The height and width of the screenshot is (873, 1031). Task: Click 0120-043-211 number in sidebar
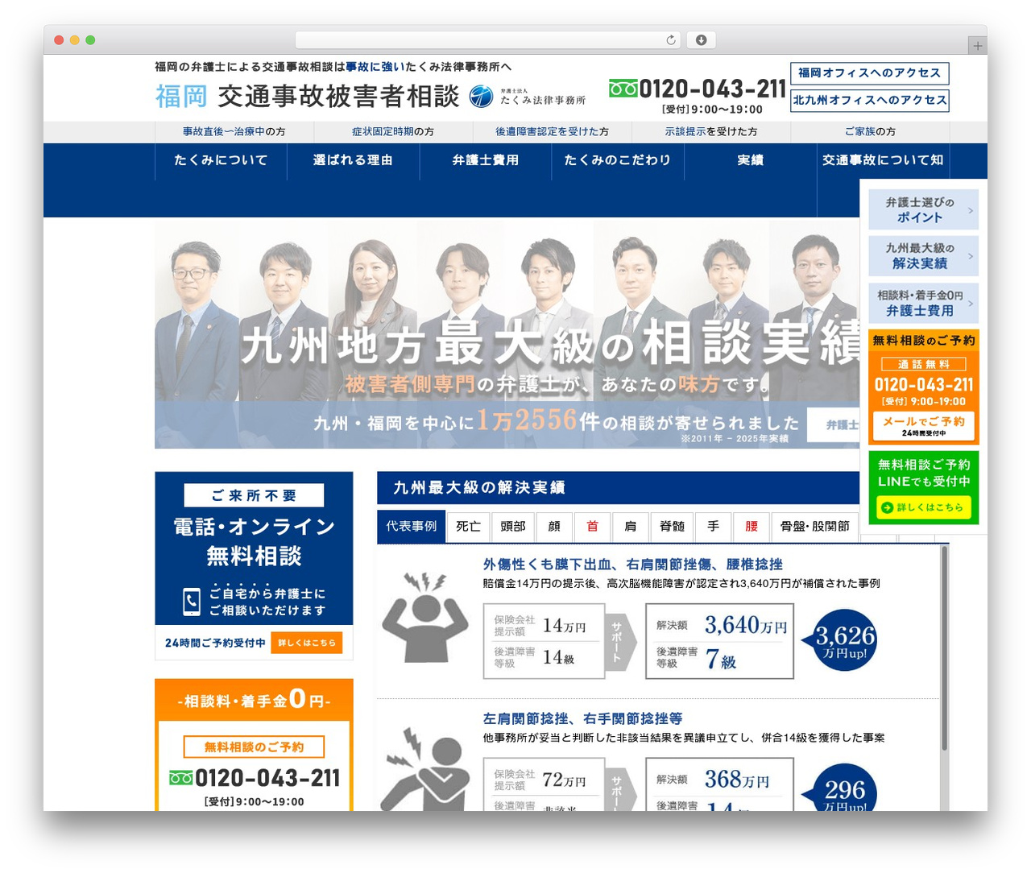click(924, 385)
